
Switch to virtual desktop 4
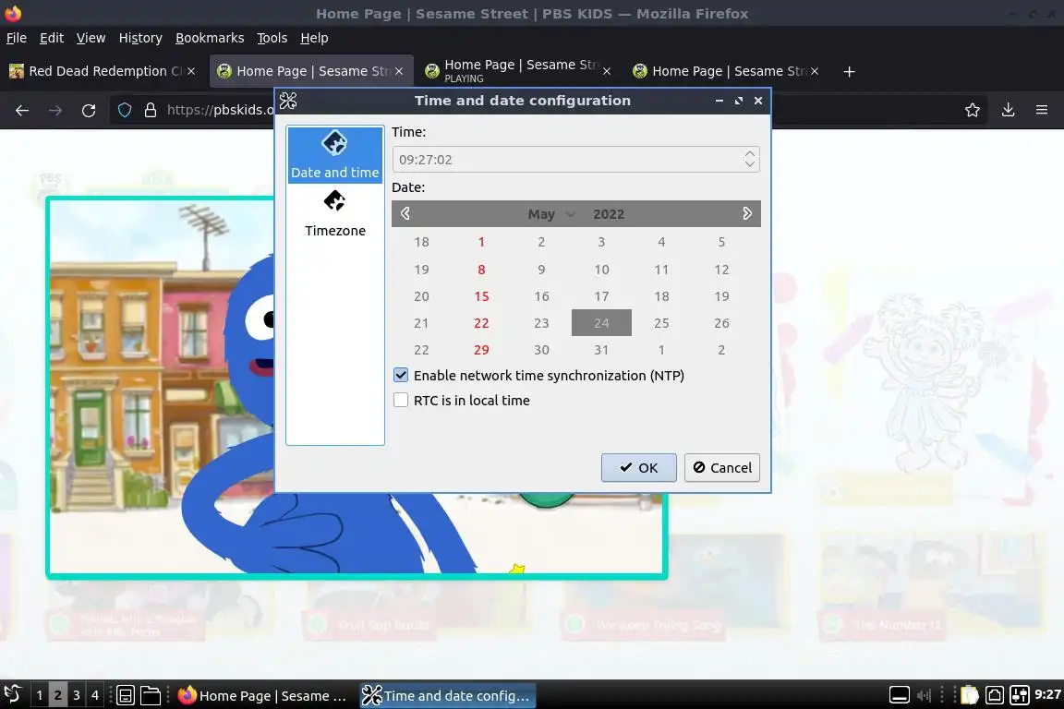click(x=95, y=695)
